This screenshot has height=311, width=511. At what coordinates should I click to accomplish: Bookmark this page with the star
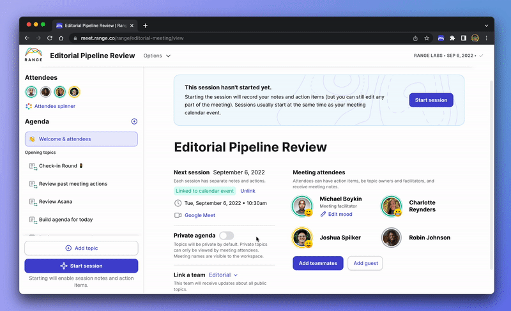(427, 38)
